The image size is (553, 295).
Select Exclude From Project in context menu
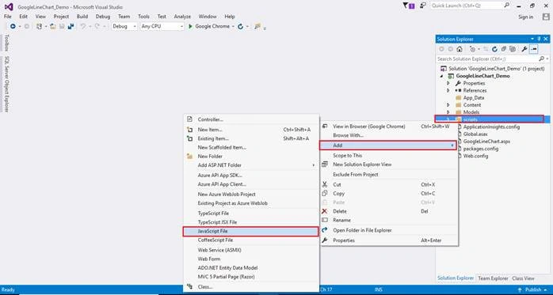click(x=389, y=175)
